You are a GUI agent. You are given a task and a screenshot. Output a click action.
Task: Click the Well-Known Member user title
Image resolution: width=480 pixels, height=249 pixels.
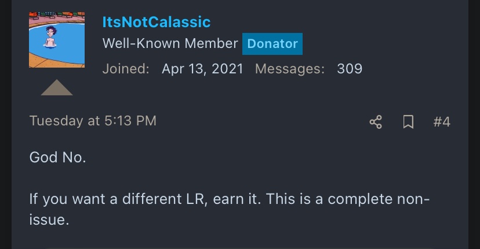(x=170, y=44)
